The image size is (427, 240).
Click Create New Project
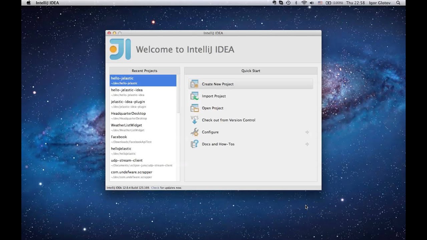pos(218,84)
